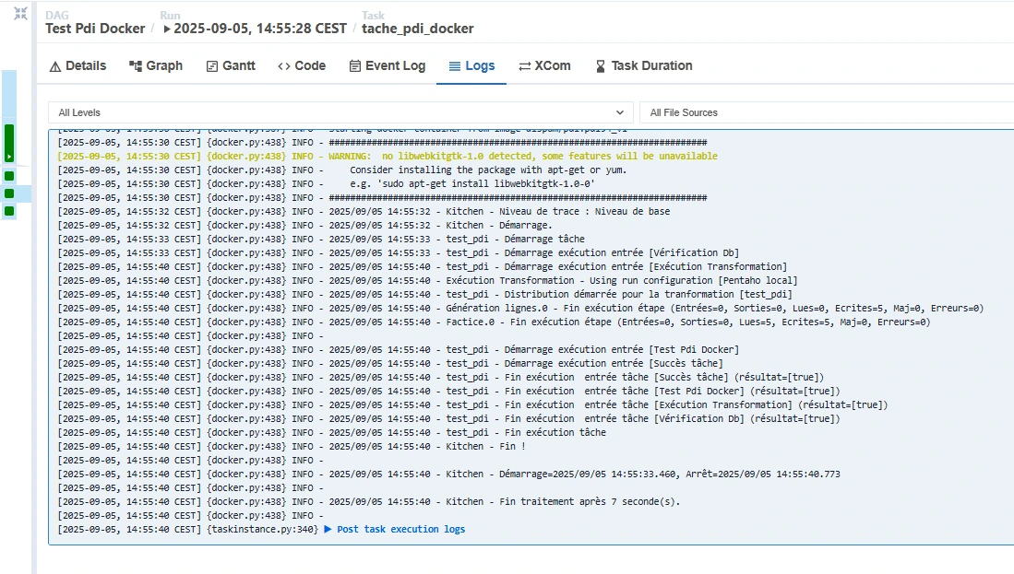The image size is (1014, 574).
Task: Click '[Exécution Transformation] (résultat=[true])' log line
Action: tap(472, 404)
